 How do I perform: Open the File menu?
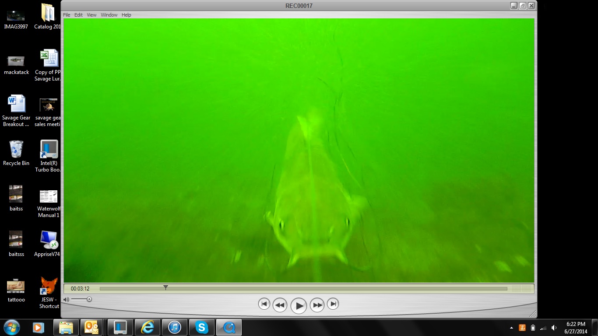pos(67,15)
